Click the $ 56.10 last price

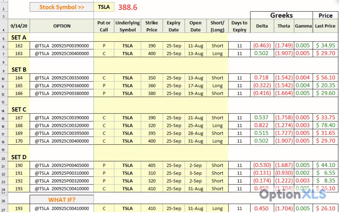(x=325, y=77)
